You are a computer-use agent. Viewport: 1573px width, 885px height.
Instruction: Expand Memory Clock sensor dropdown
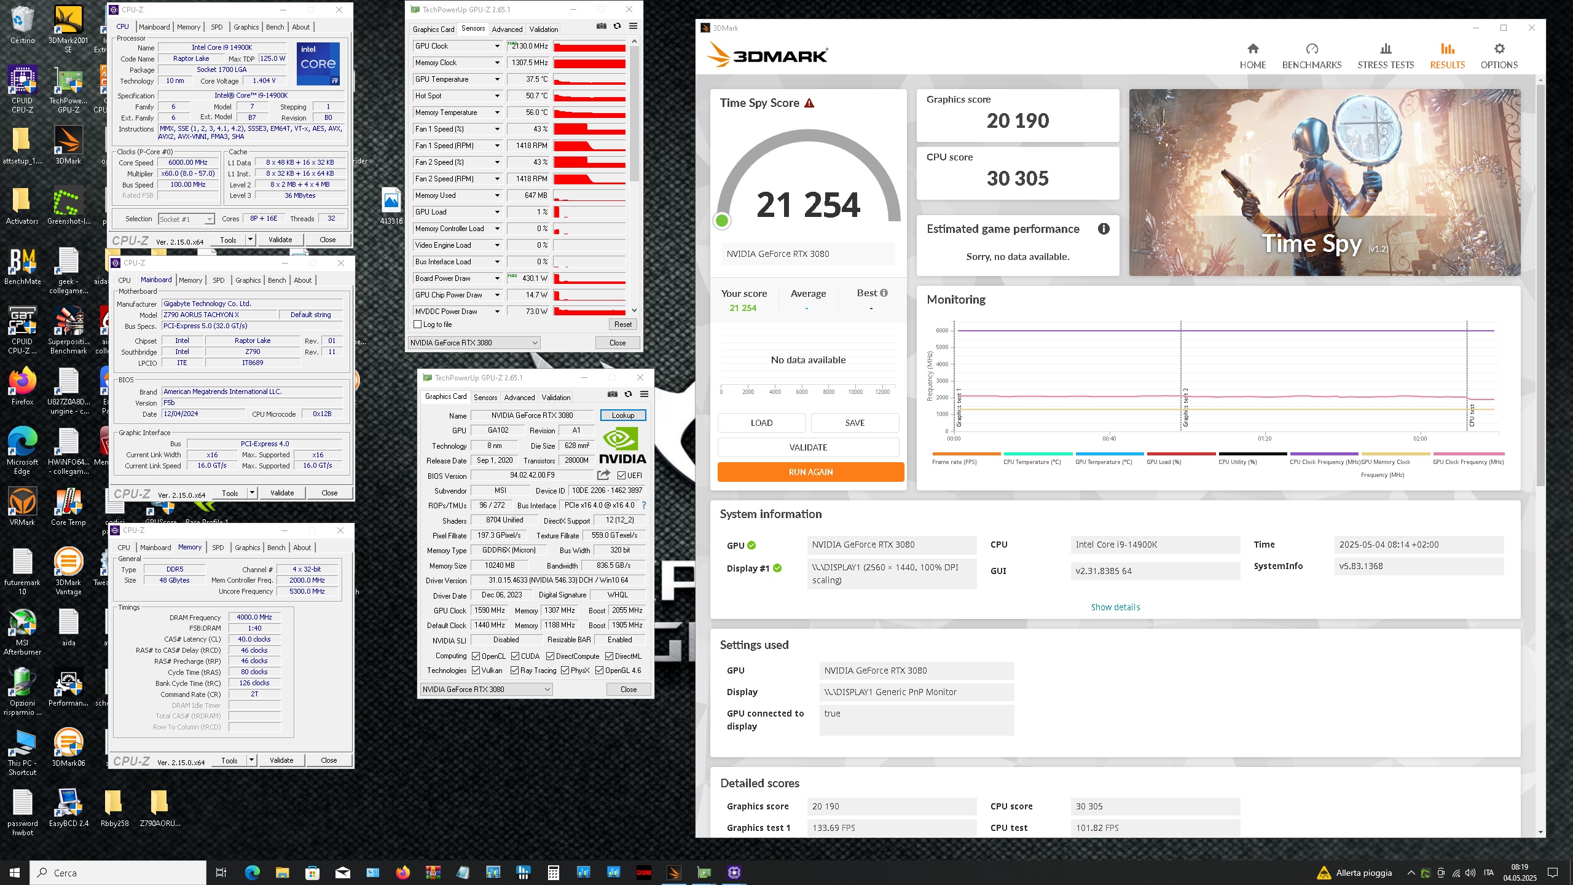click(497, 63)
